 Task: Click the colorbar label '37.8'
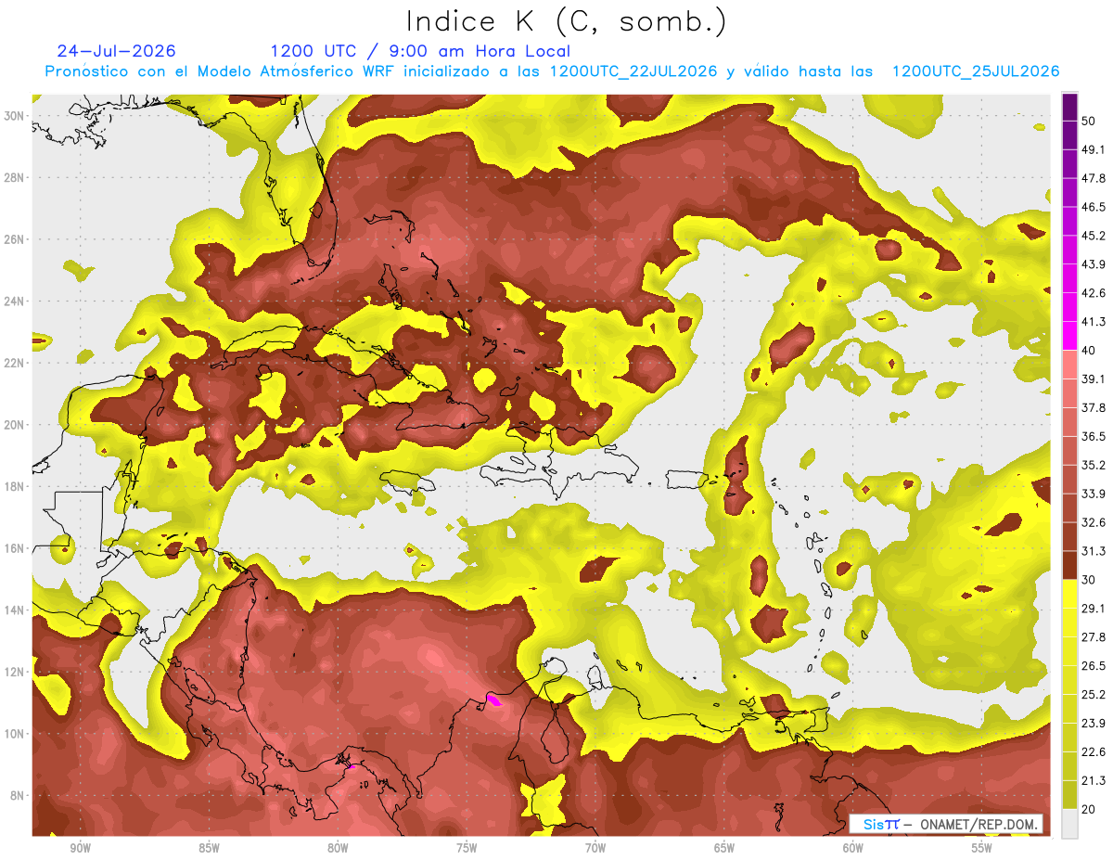tap(1094, 407)
